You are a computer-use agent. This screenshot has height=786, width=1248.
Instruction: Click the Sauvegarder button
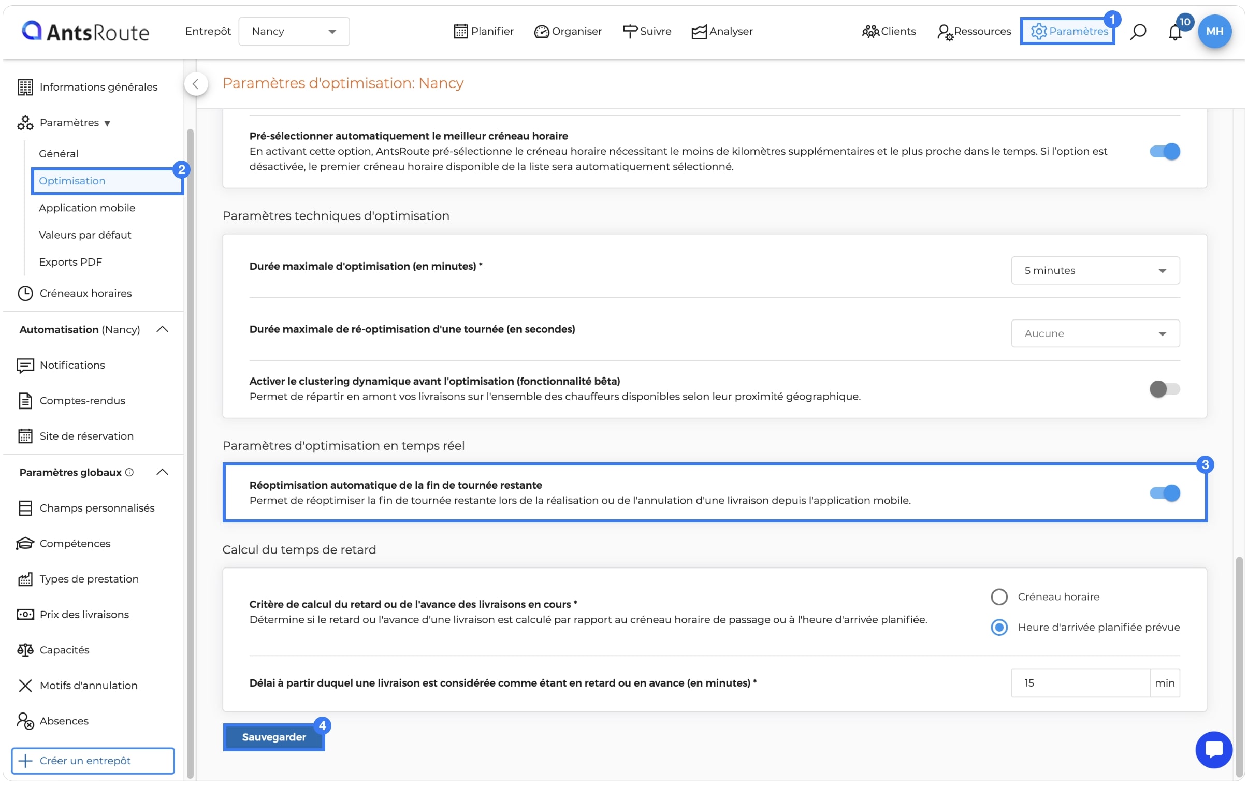[273, 736]
